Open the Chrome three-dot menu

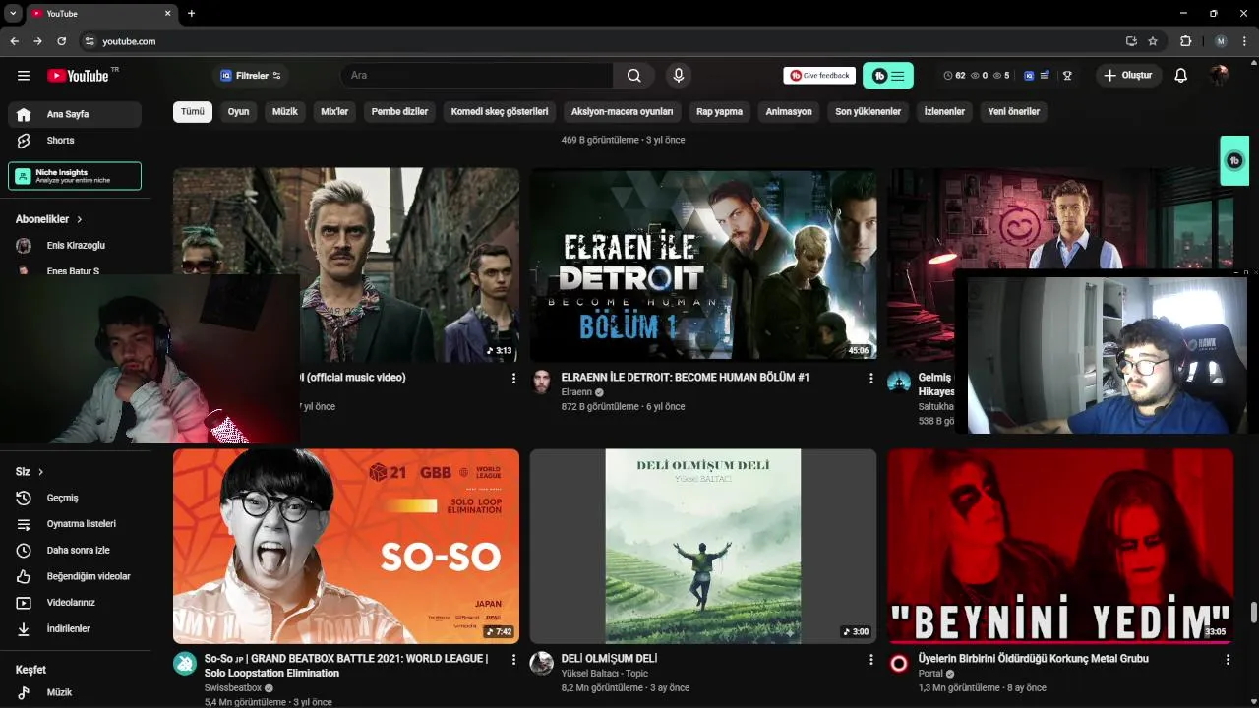[1245, 41]
